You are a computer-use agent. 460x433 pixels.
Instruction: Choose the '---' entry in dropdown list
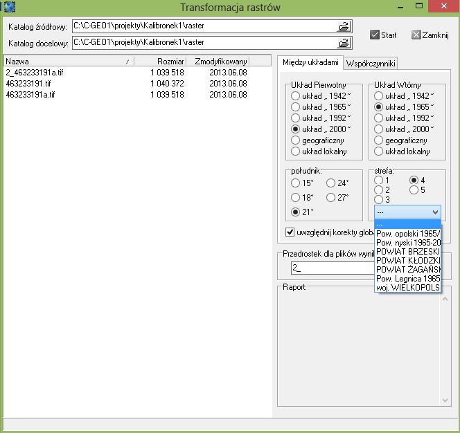pos(408,225)
